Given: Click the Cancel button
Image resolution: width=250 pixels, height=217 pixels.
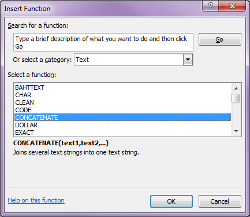Looking at the screenshot, I should pos(219,201).
